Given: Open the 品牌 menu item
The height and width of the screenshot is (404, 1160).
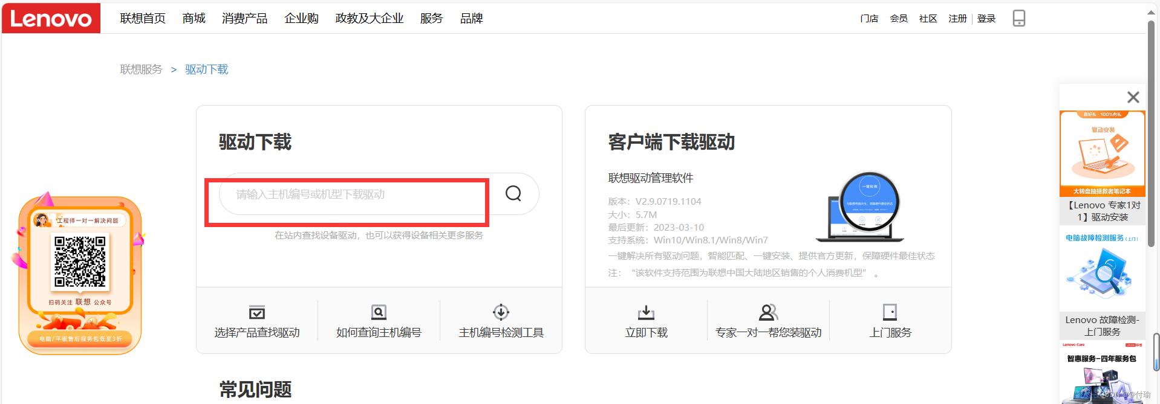Looking at the screenshot, I should 471,19.
